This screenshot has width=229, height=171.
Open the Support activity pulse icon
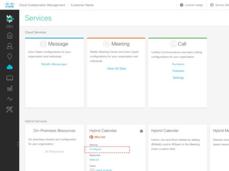tap(10, 99)
